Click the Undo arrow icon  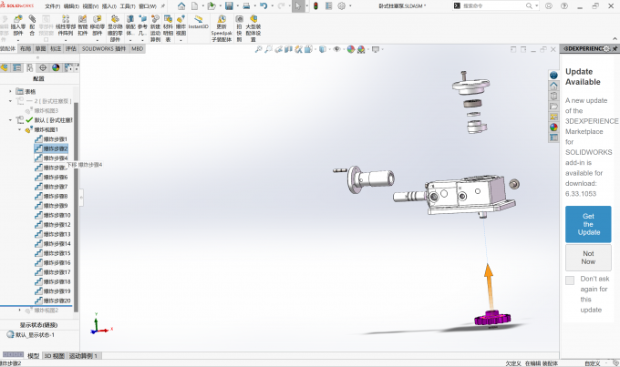263,6
